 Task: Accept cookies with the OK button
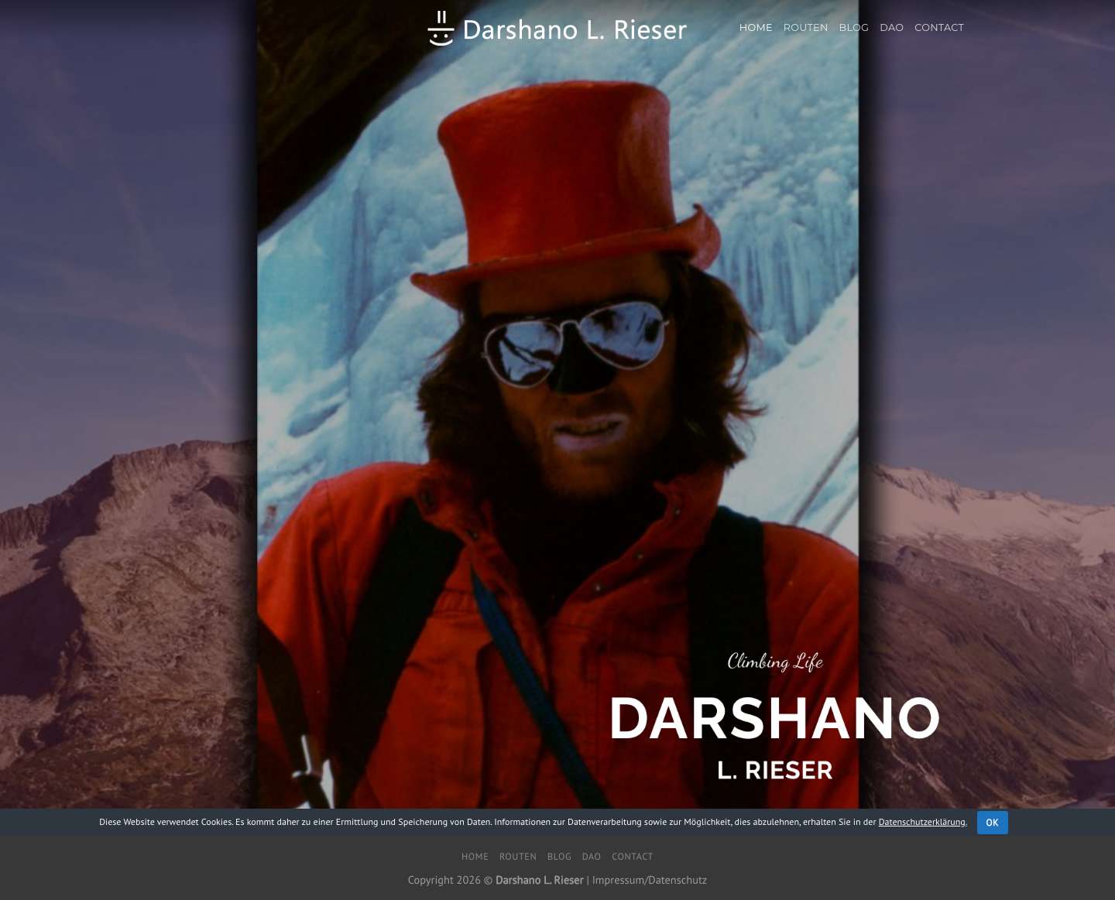(992, 822)
